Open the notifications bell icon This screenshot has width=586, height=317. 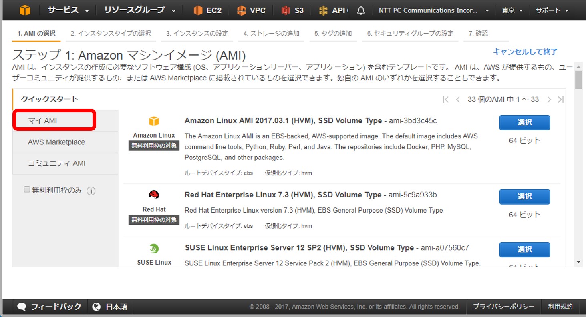pos(361,11)
